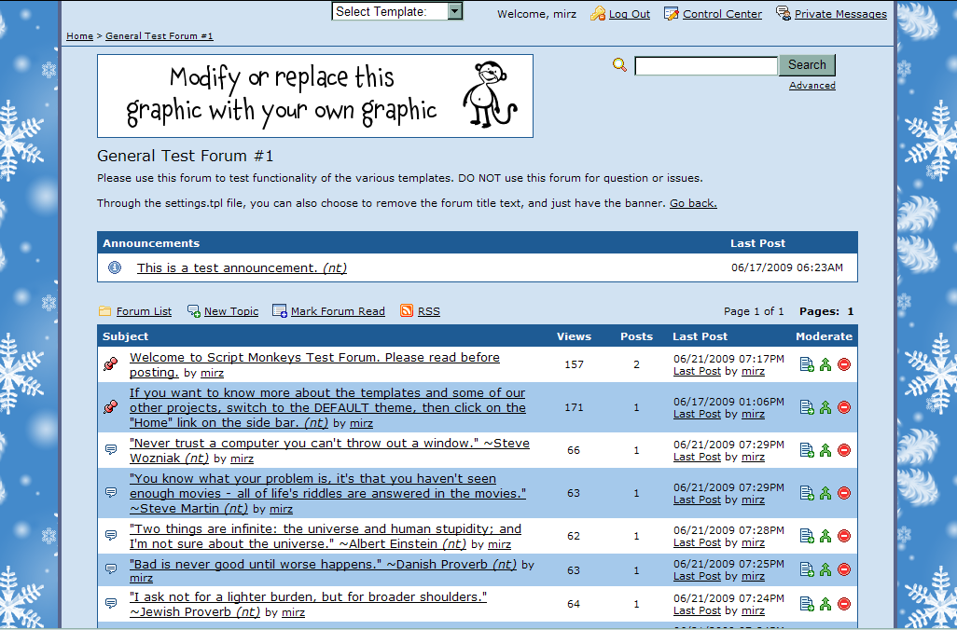Click the Forum List folder icon

105,311
